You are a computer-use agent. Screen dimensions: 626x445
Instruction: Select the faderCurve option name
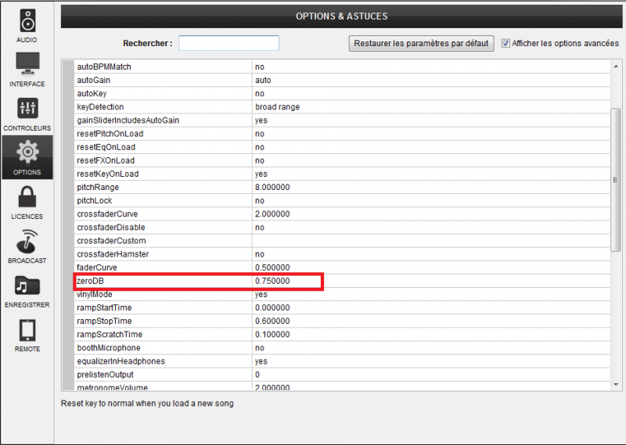(x=96, y=267)
